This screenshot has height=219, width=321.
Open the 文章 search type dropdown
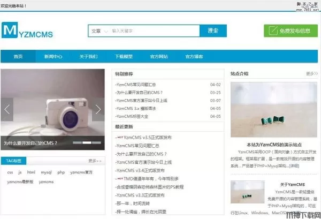tap(99, 31)
